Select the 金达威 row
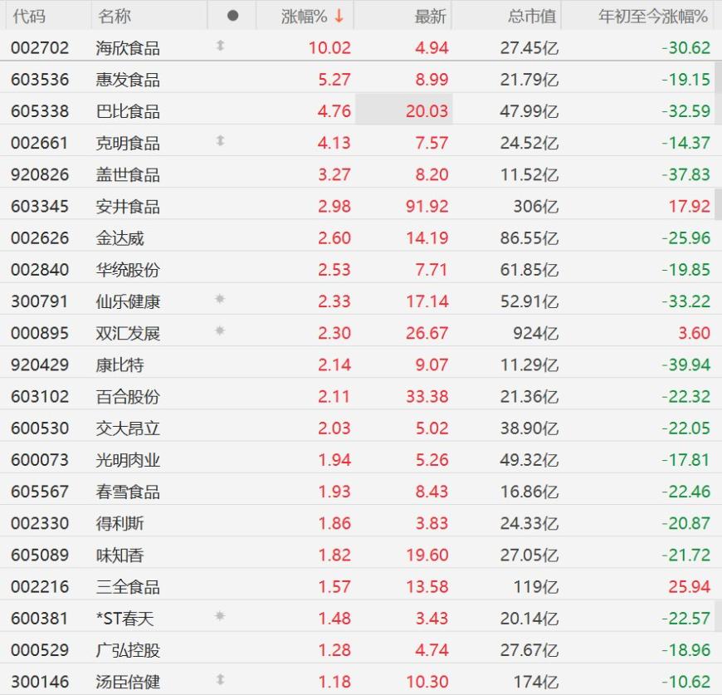Screen dimensions: 722x695 coord(361,238)
